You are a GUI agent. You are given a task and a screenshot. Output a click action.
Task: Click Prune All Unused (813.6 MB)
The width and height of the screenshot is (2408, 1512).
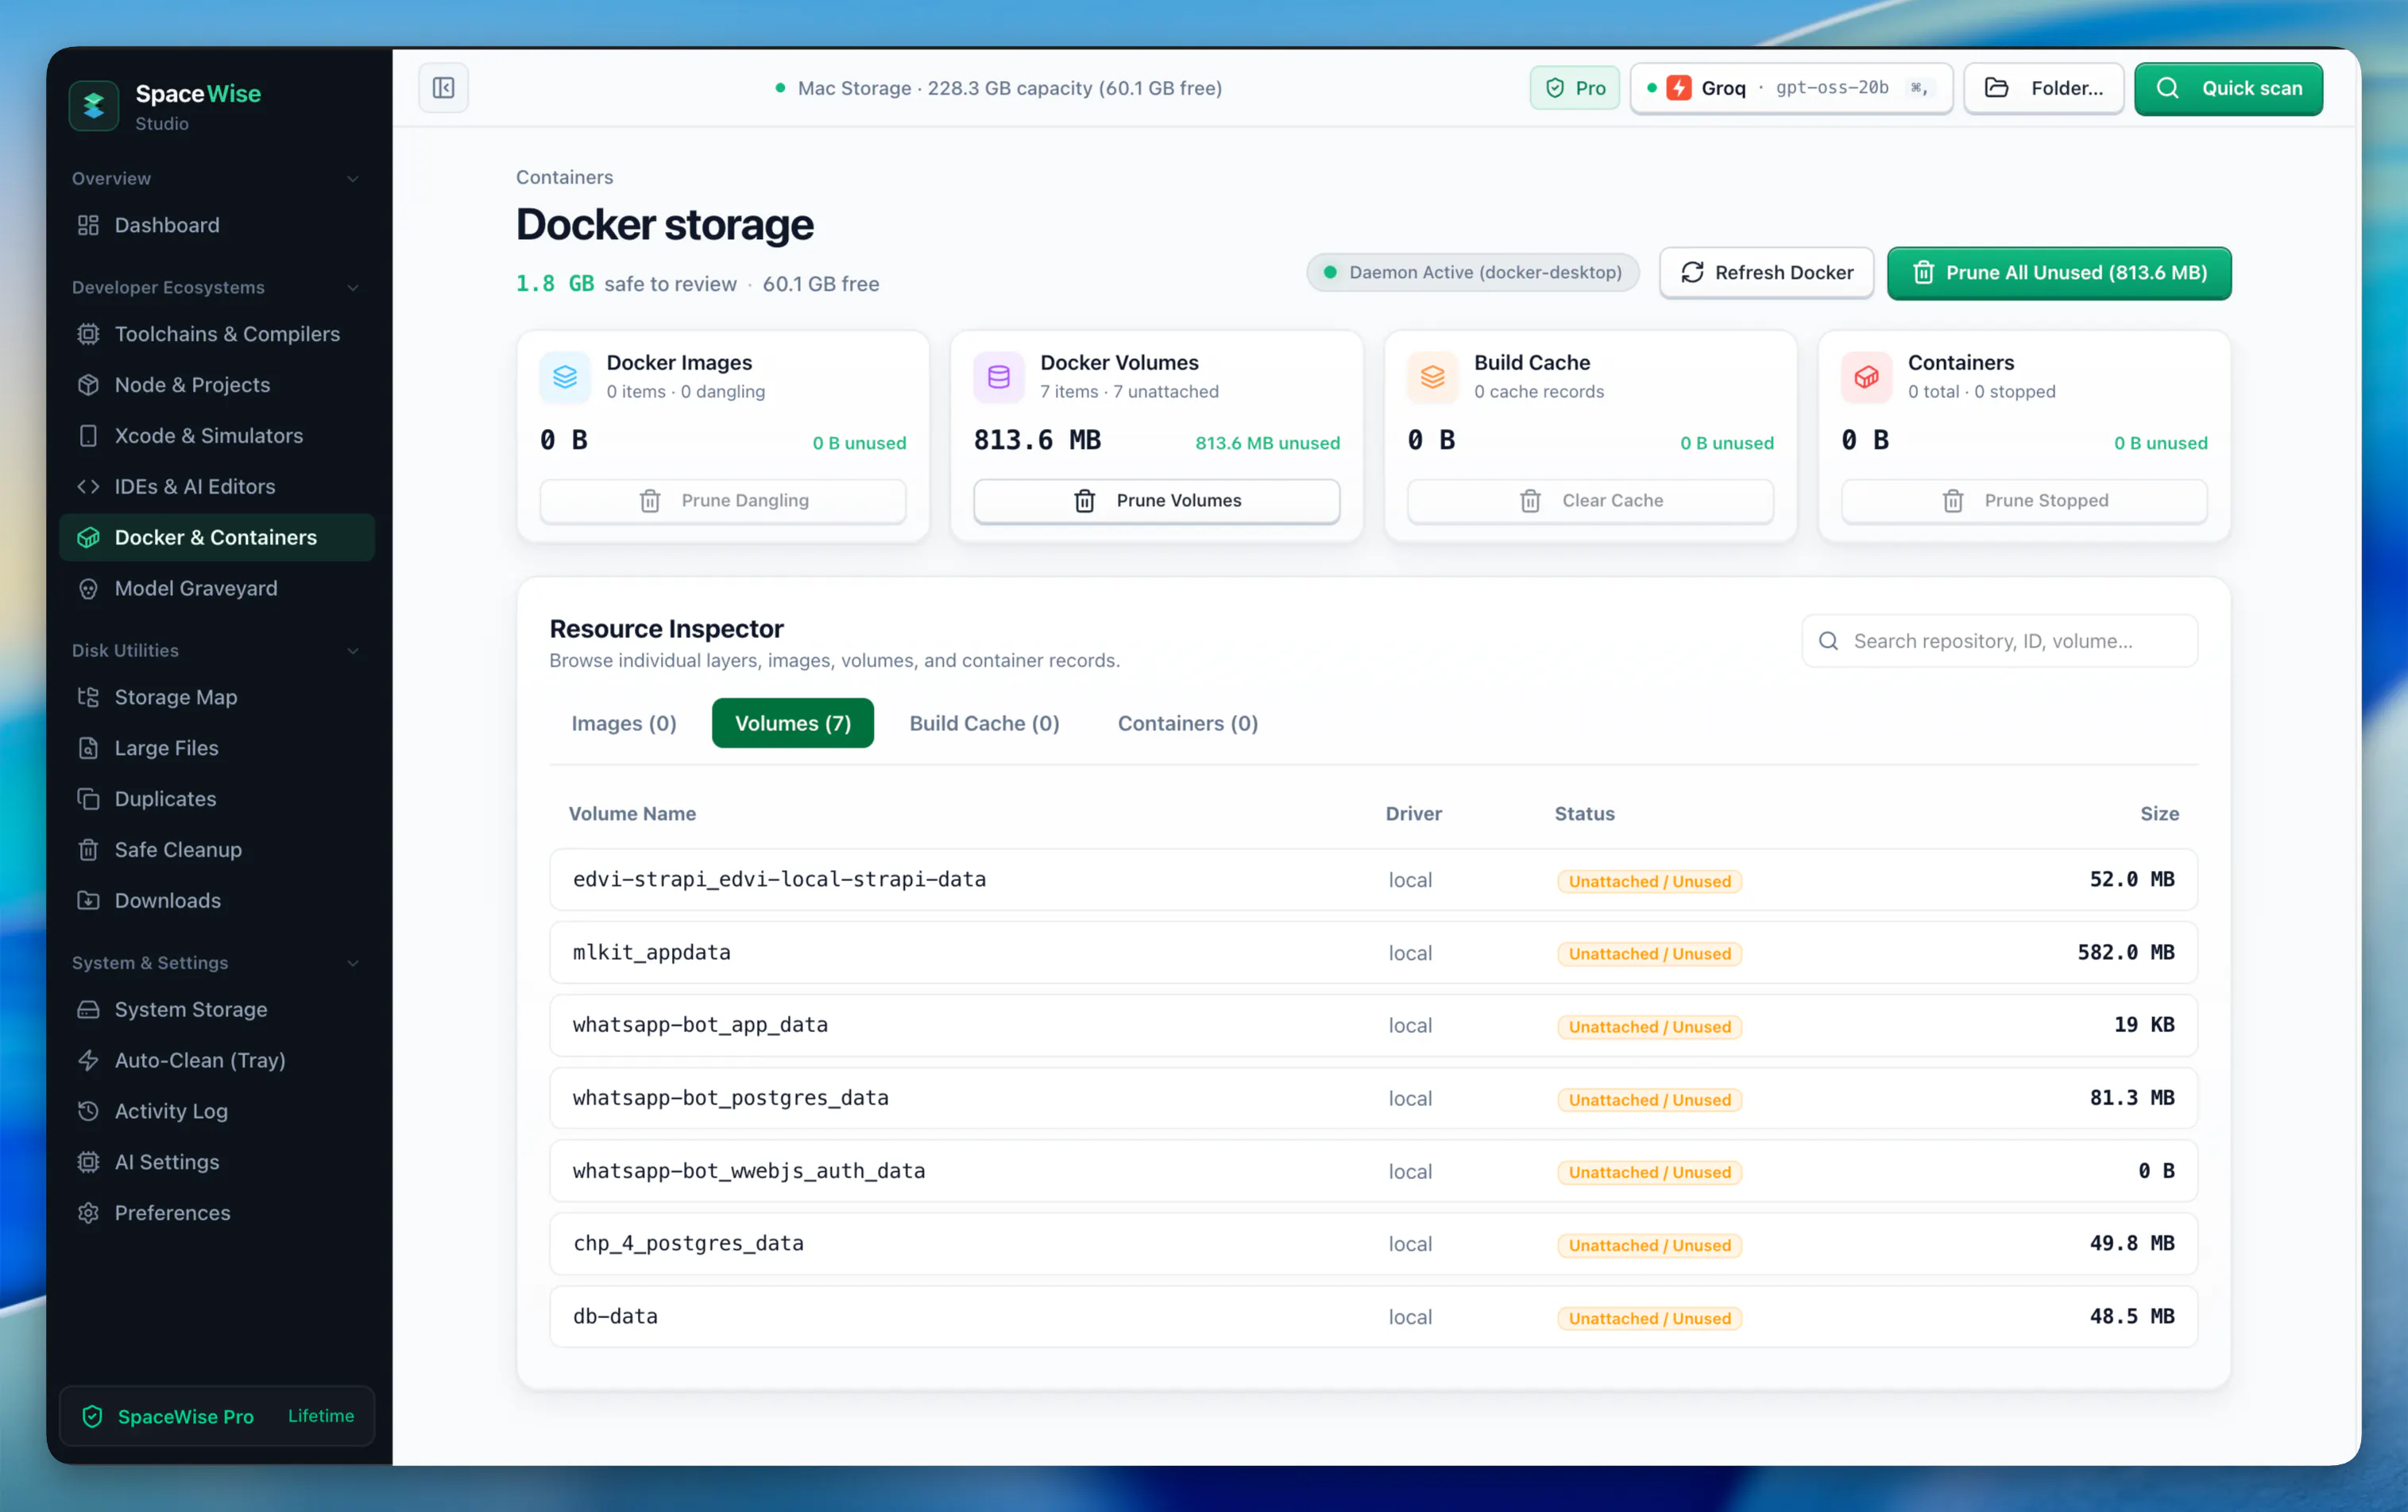tap(2058, 272)
